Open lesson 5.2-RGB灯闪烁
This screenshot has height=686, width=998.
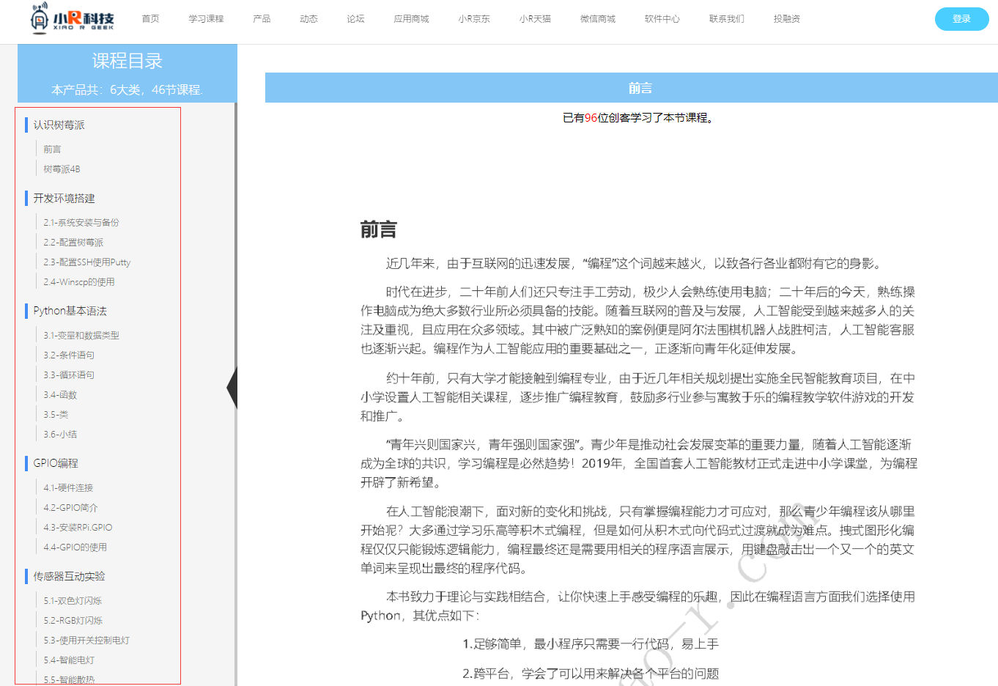[x=73, y=621]
